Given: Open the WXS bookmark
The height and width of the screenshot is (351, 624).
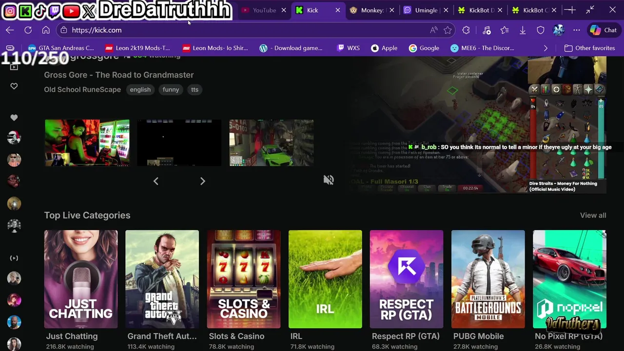Looking at the screenshot, I should (x=348, y=48).
